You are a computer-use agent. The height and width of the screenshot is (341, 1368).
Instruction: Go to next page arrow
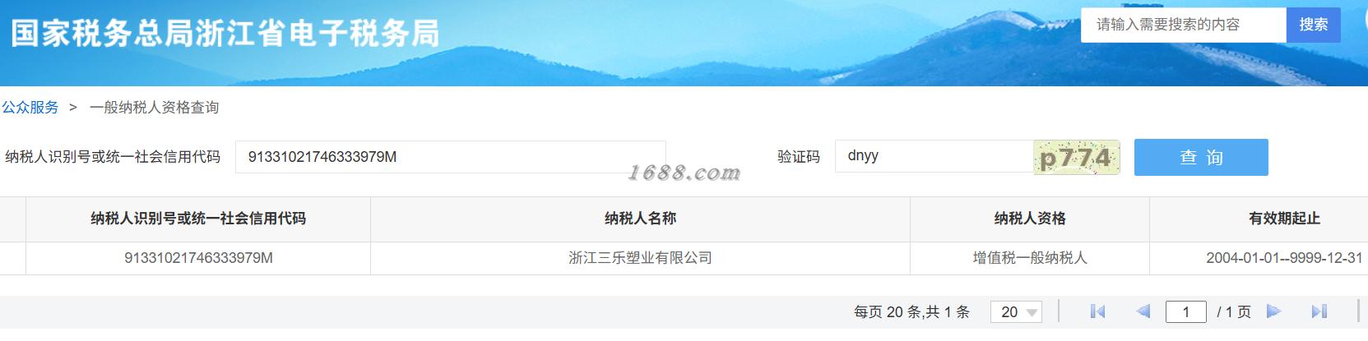pos(1274,311)
